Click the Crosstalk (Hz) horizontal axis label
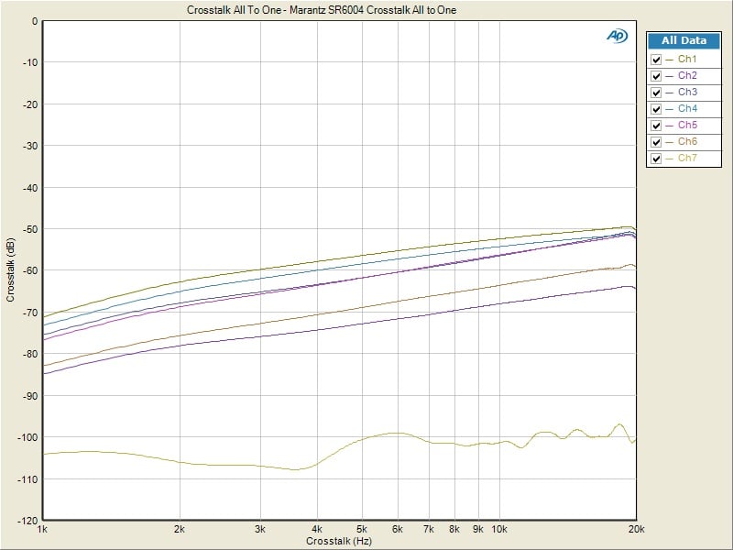This screenshot has width=733, height=550. click(337, 543)
